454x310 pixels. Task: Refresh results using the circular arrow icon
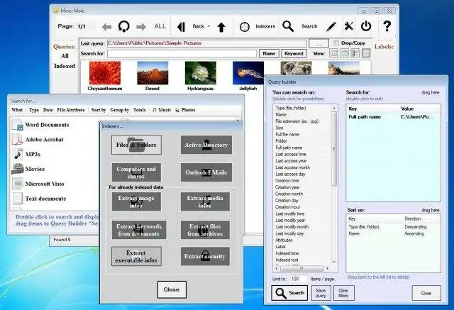point(124,27)
